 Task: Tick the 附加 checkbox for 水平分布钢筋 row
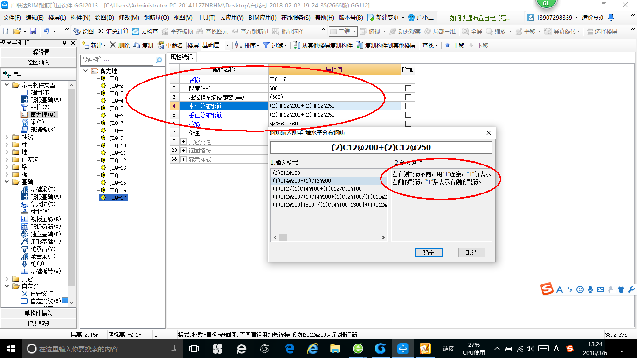[408, 106]
